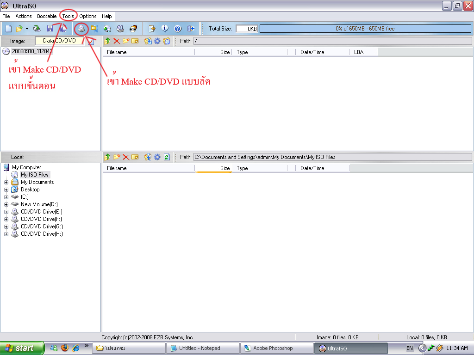This screenshot has height=355, width=474.
Task: Open the Data CD/DVD image type box
Action: click(x=60, y=41)
